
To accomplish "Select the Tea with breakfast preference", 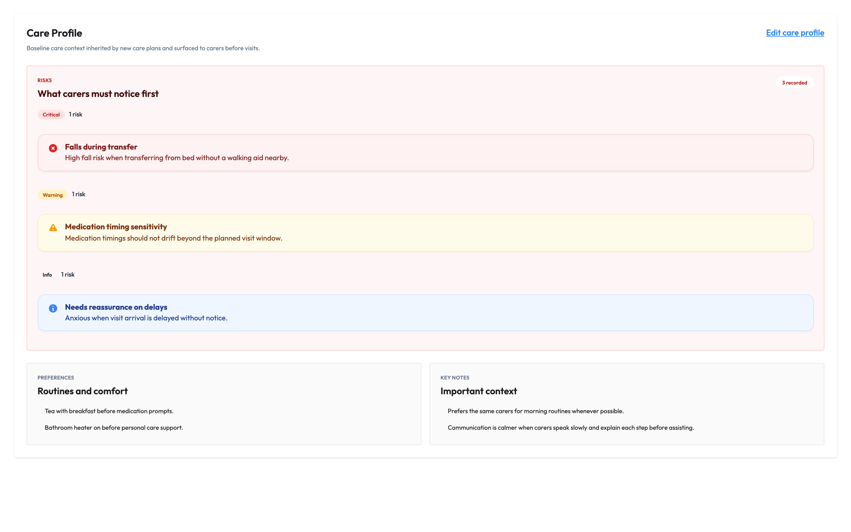I will (x=109, y=411).
